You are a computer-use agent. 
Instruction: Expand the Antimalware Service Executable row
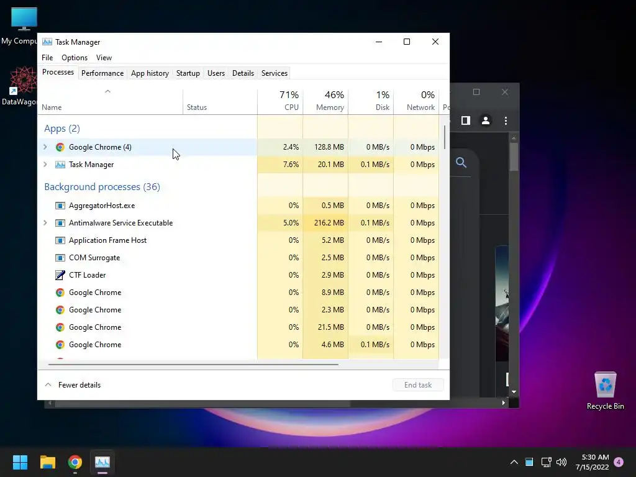pos(45,223)
